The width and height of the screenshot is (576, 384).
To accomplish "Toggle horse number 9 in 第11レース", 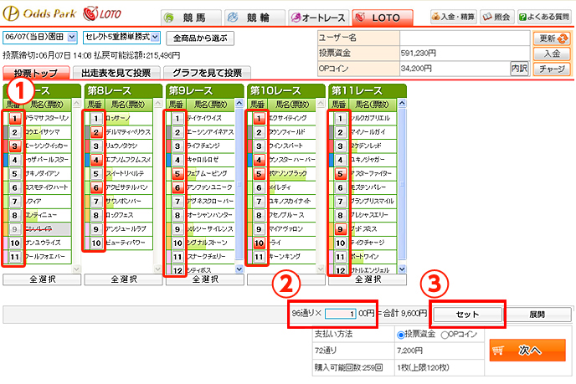I will click(x=340, y=228).
